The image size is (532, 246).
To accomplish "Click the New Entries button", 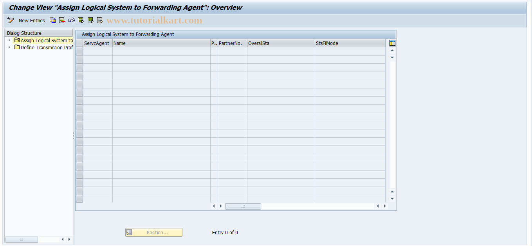I will point(32,20).
